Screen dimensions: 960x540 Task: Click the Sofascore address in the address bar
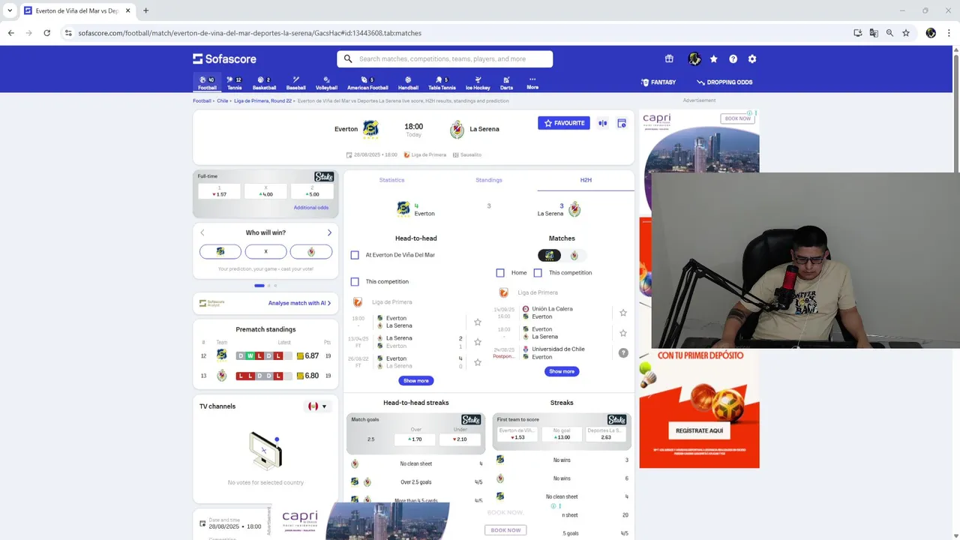tap(250, 33)
